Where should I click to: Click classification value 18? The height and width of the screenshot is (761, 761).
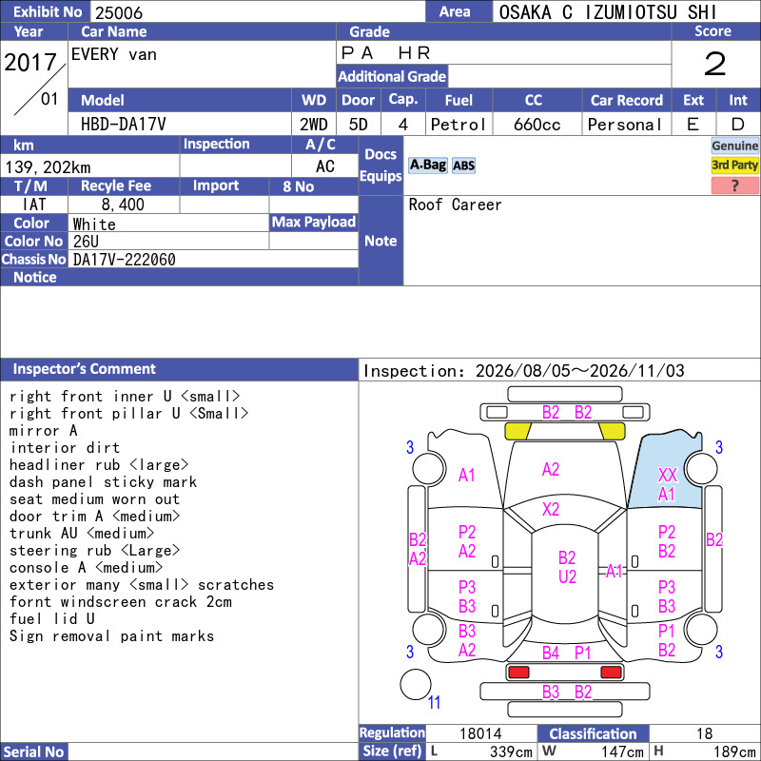[704, 733]
